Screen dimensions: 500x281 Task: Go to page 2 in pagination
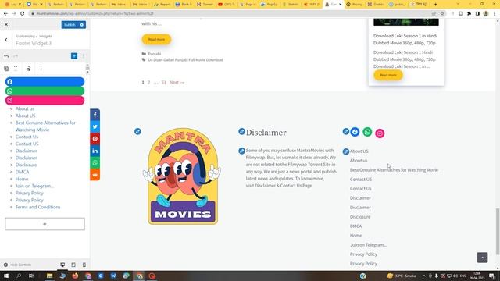click(148, 82)
